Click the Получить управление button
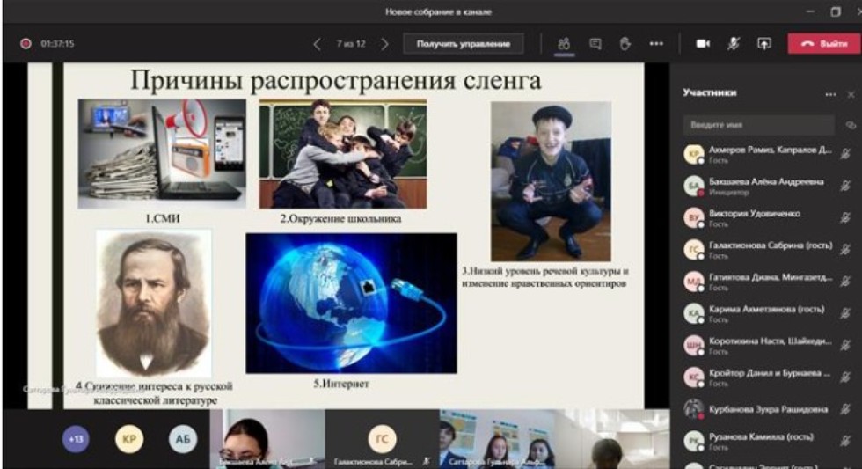 tap(464, 43)
